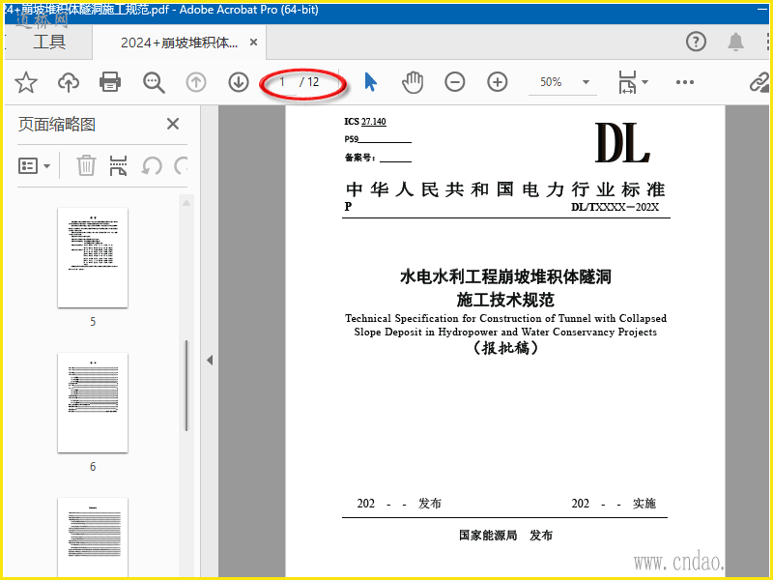Viewport: 773px width, 580px height.
Task: Close the 2024+崩坡堆积体 document tab
Action: point(253,43)
